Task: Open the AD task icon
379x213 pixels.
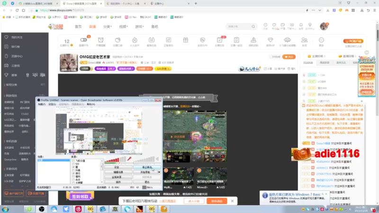Action: pyautogui.click(x=152, y=40)
